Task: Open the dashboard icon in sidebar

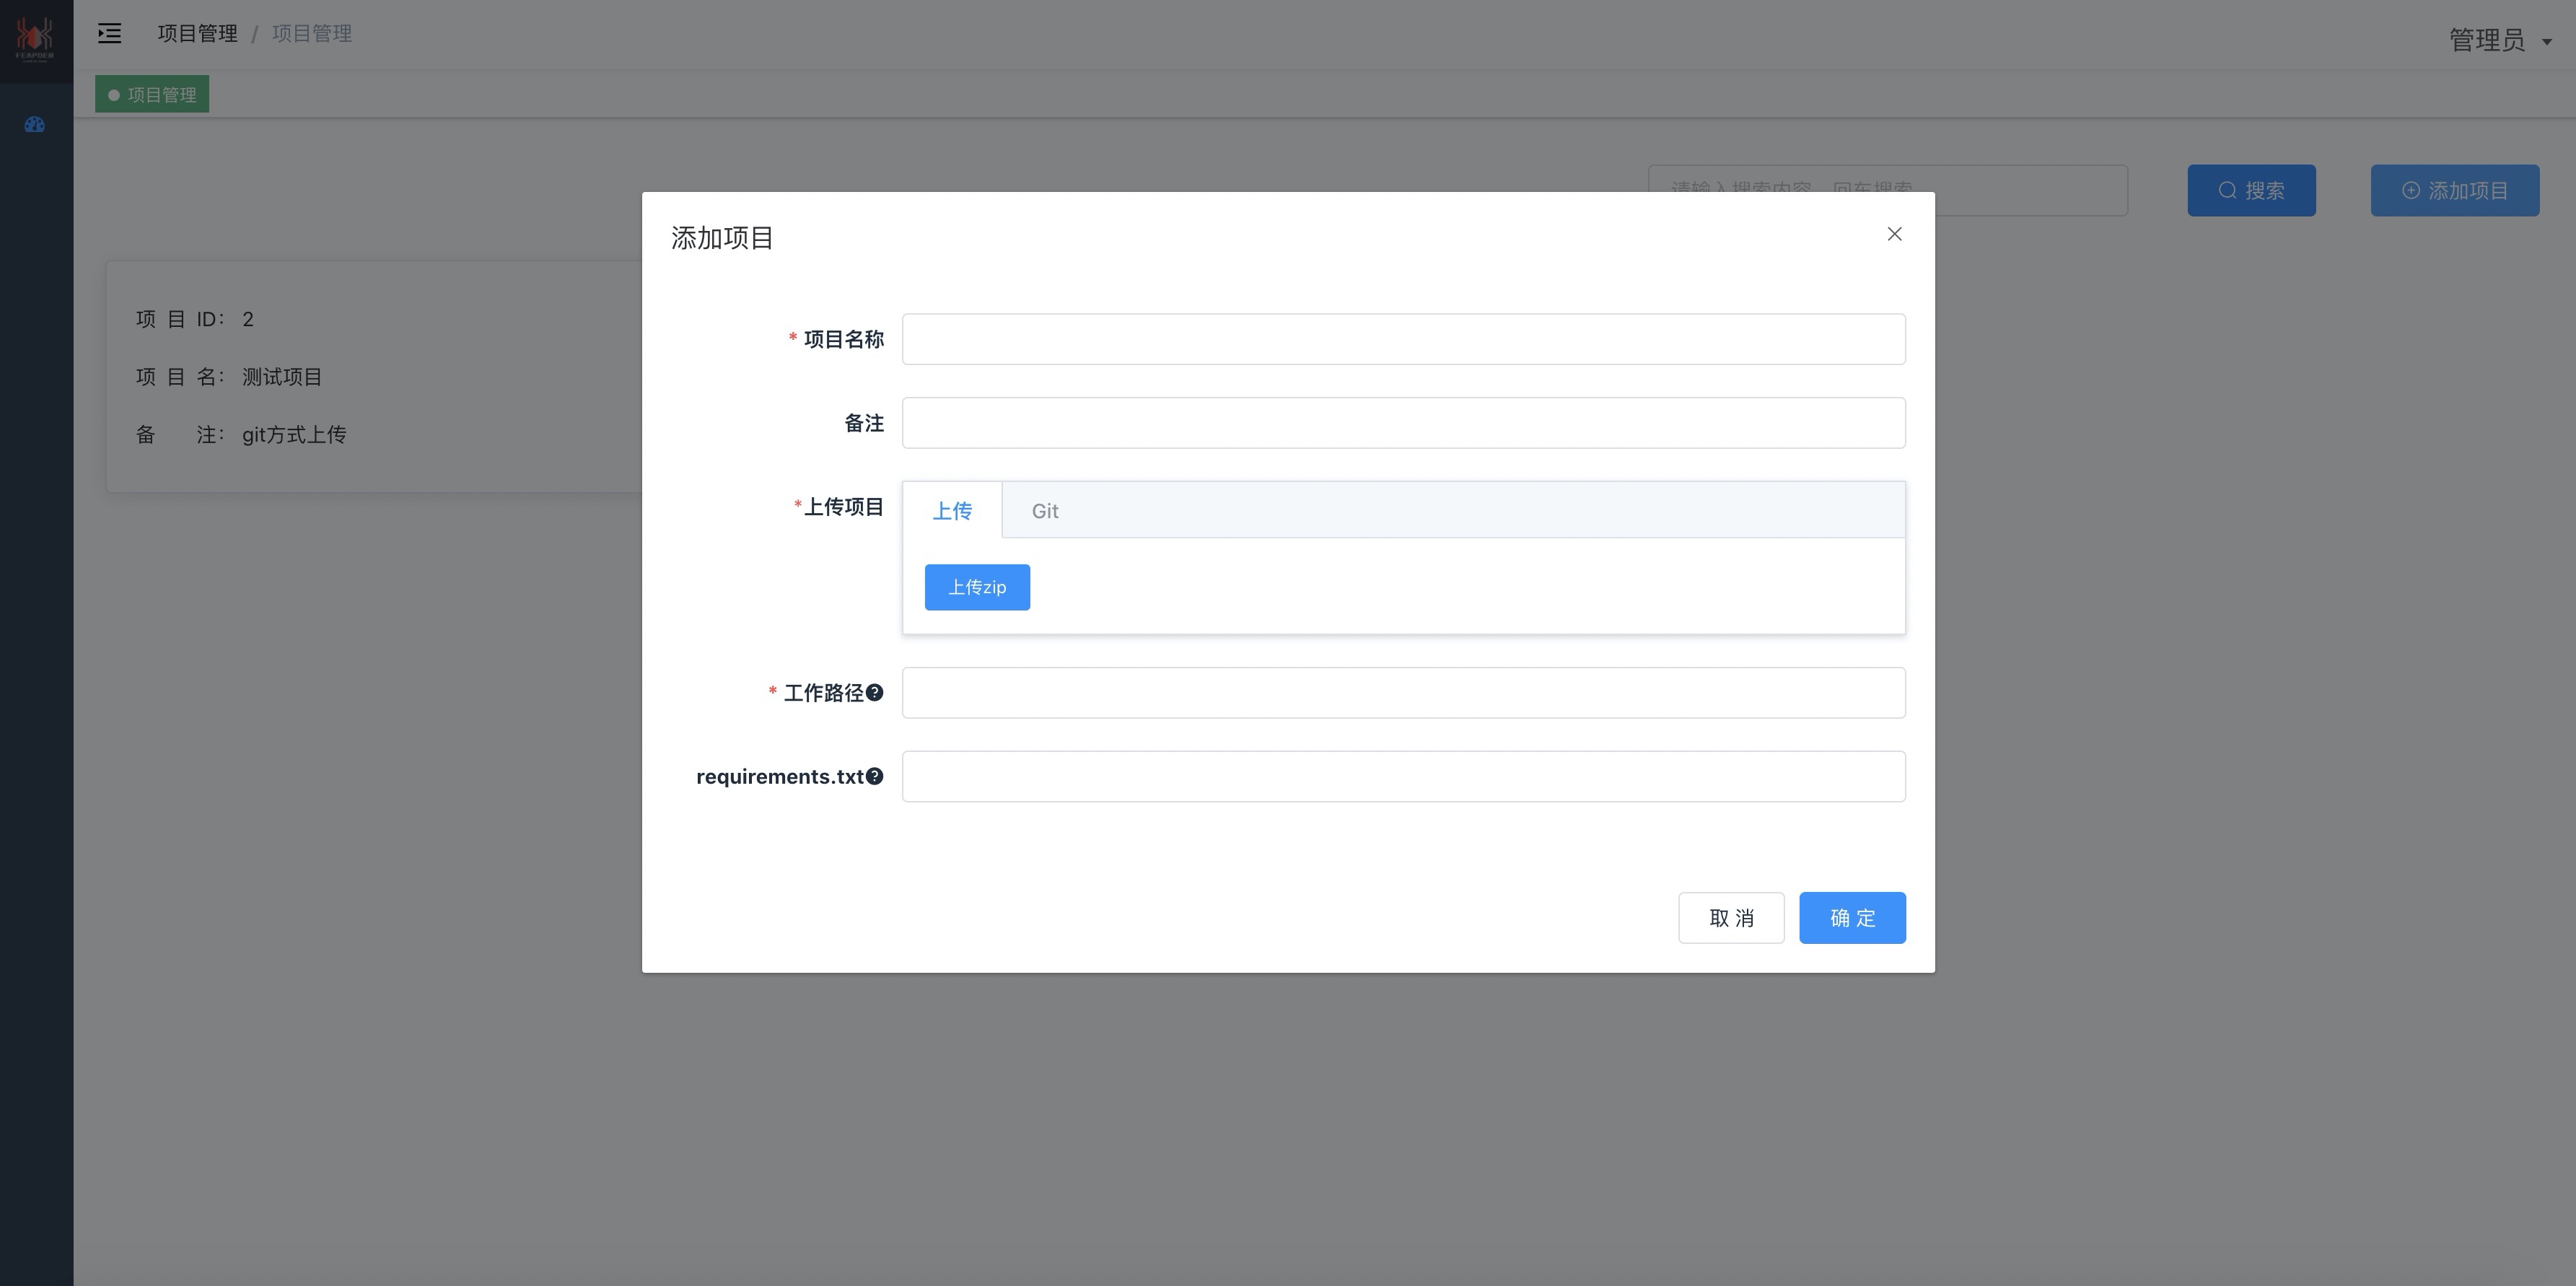Action: (x=35, y=125)
